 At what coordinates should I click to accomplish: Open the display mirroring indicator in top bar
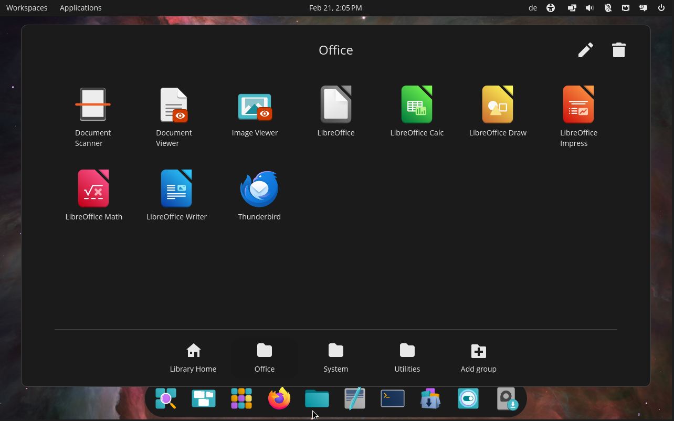(572, 8)
